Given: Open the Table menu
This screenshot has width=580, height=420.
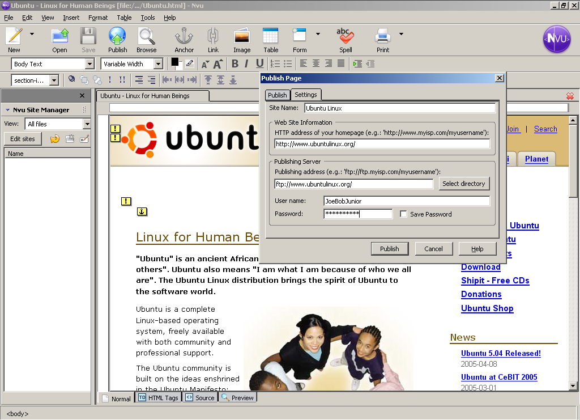Looking at the screenshot, I should pos(124,18).
